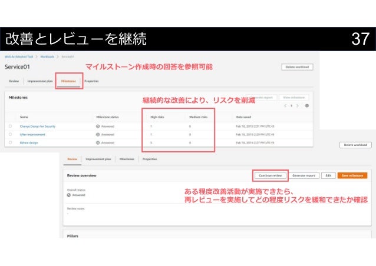376x266 pixels.
Task: Open Well-Architected Tool breadcrumb link
Action: [19, 56]
